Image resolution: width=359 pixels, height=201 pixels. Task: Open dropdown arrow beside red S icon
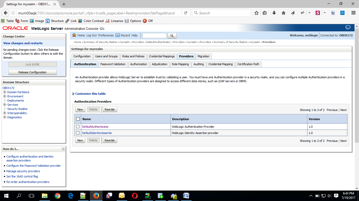pyautogui.click(x=325, y=13)
